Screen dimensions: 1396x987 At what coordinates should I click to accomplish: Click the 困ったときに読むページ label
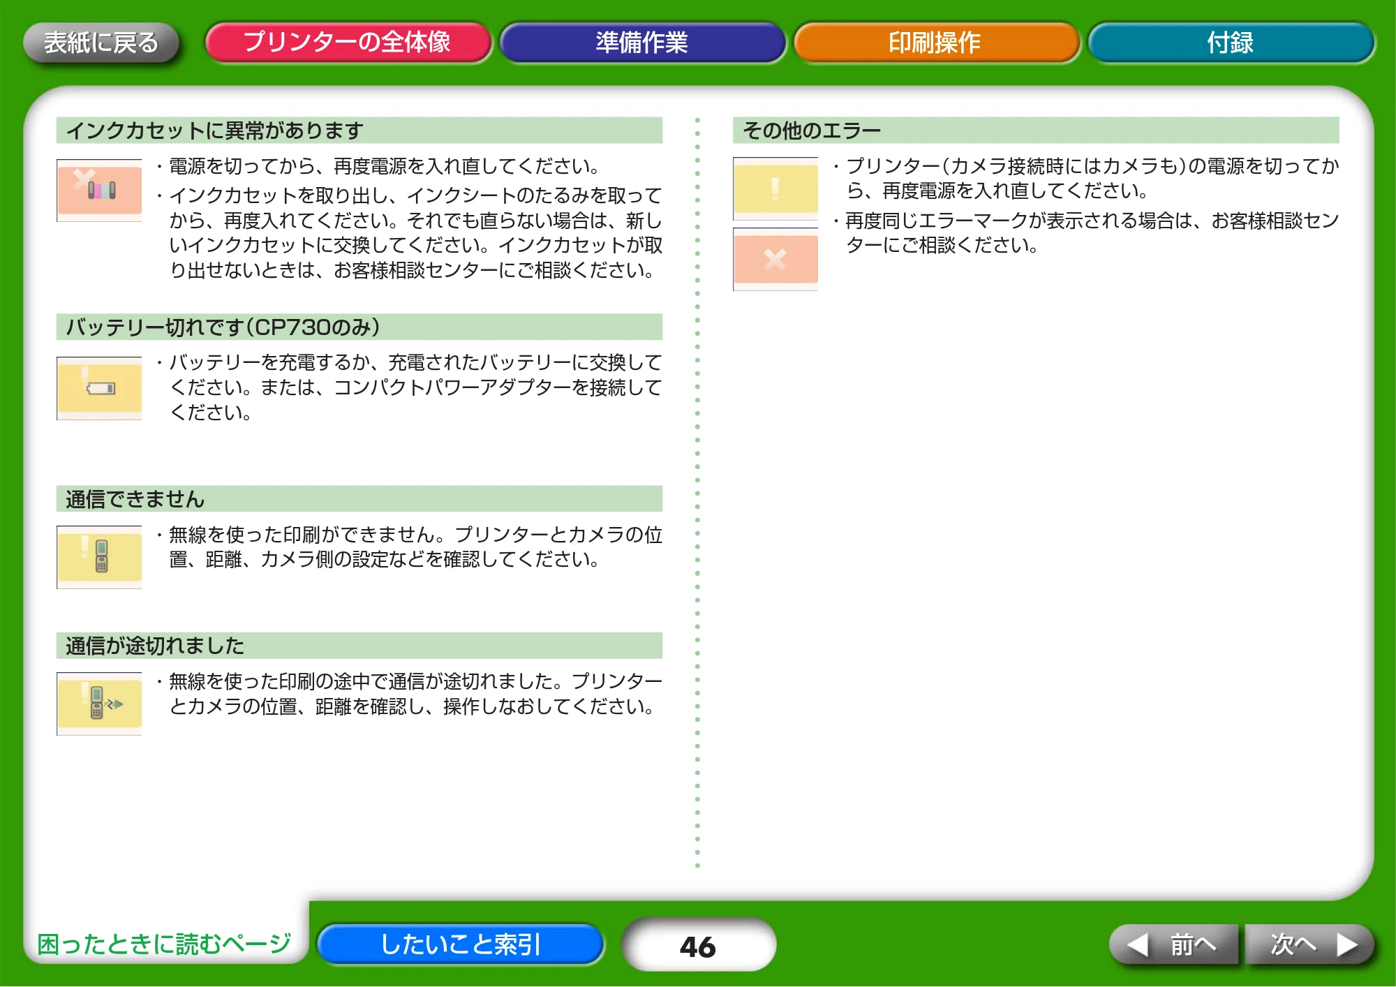[x=164, y=944]
